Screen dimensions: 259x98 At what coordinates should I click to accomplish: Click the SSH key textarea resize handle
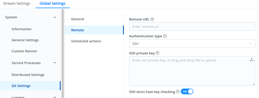tap(253, 84)
